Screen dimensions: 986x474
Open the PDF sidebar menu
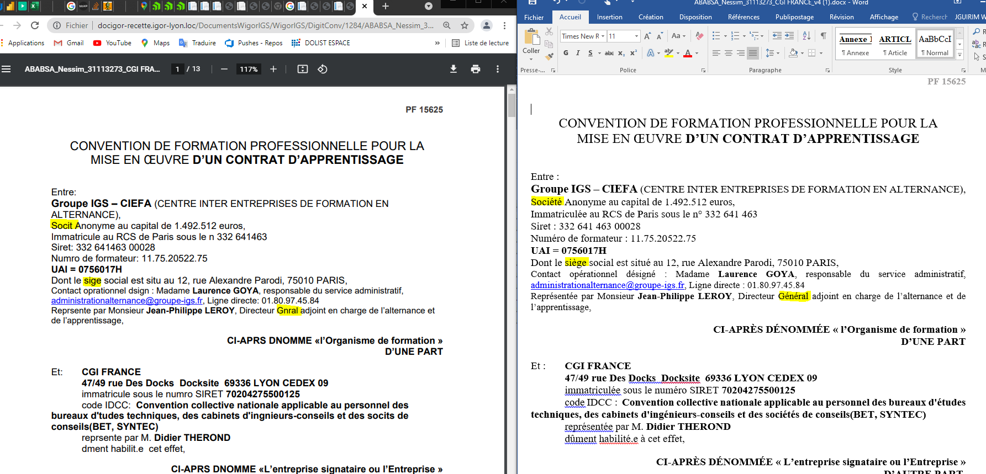tap(7, 69)
